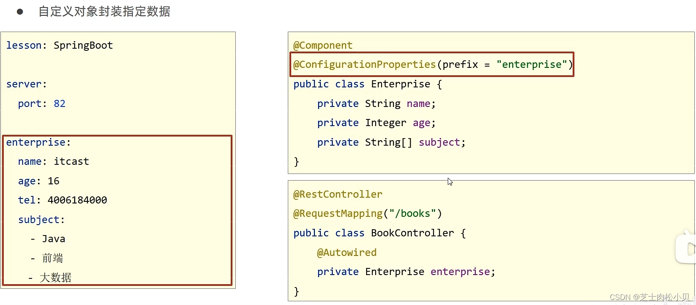Click the 'subject:' key in YAML
The width and height of the screenshot is (696, 305).
(41, 220)
